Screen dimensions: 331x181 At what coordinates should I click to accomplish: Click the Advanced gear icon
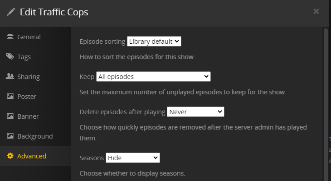tap(10, 156)
